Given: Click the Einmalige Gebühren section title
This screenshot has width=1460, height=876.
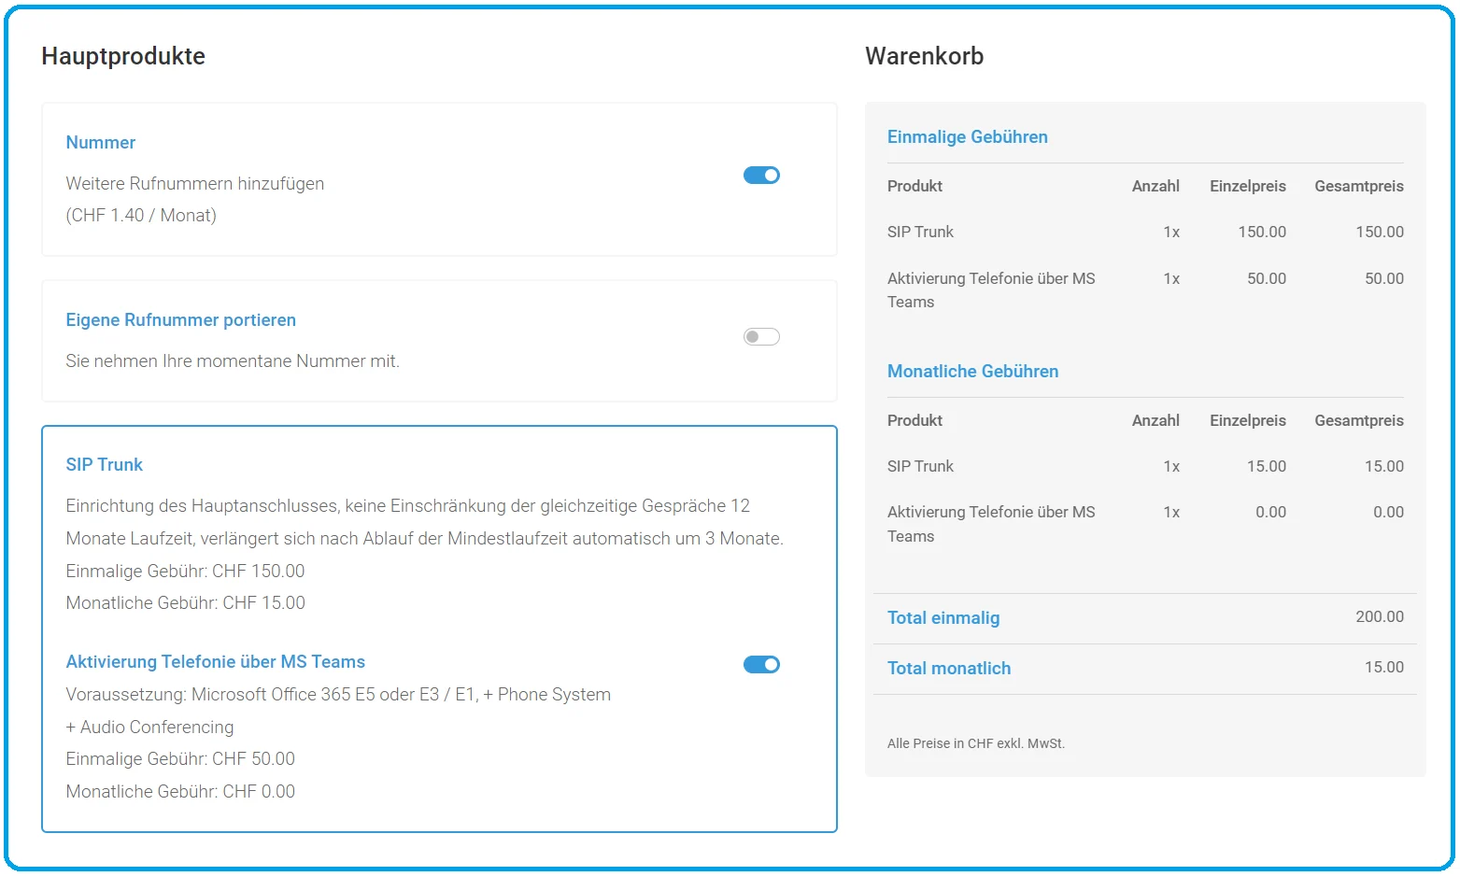Looking at the screenshot, I should tap(967, 137).
